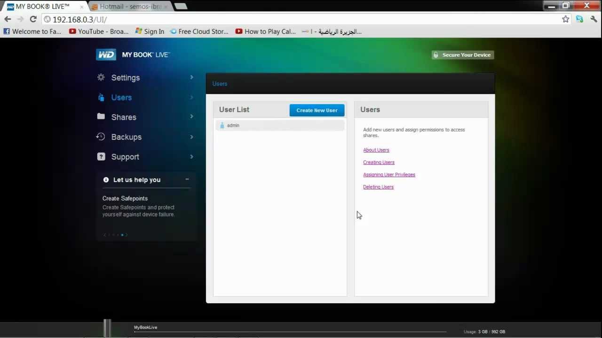This screenshot has width=602, height=338.
Task: Open the Arabic-titled bookmark in bookmarks bar
Action: 332,31
